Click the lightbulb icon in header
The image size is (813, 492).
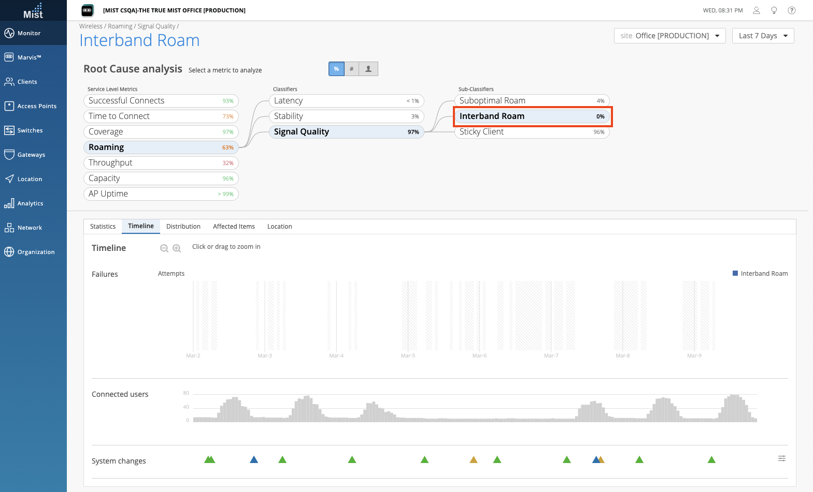(774, 10)
